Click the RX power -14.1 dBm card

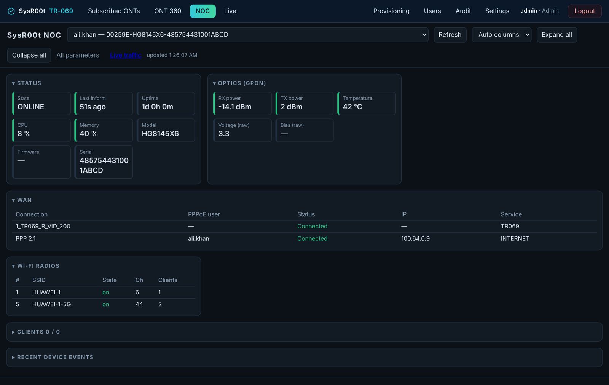(x=242, y=103)
